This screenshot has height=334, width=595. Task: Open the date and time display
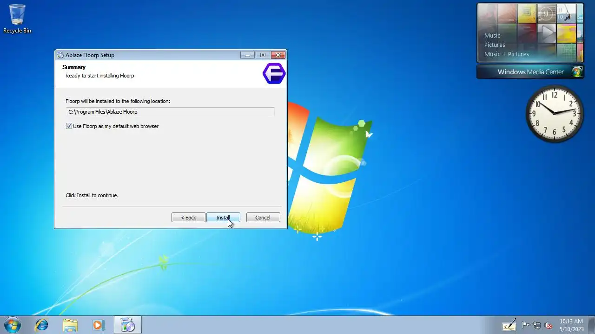pos(571,325)
